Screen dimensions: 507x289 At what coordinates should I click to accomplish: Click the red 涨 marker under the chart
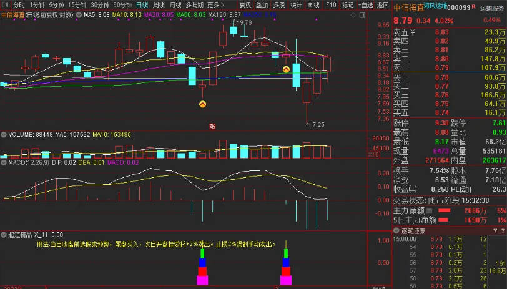[212, 126]
